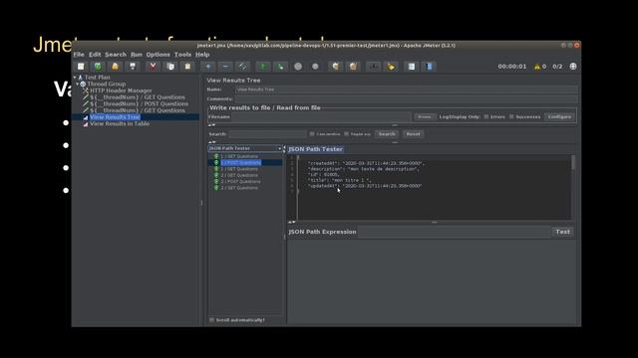This screenshot has height=358, width=638.
Task: Enable the Regular exp. search checkbox
Action: 346,133
